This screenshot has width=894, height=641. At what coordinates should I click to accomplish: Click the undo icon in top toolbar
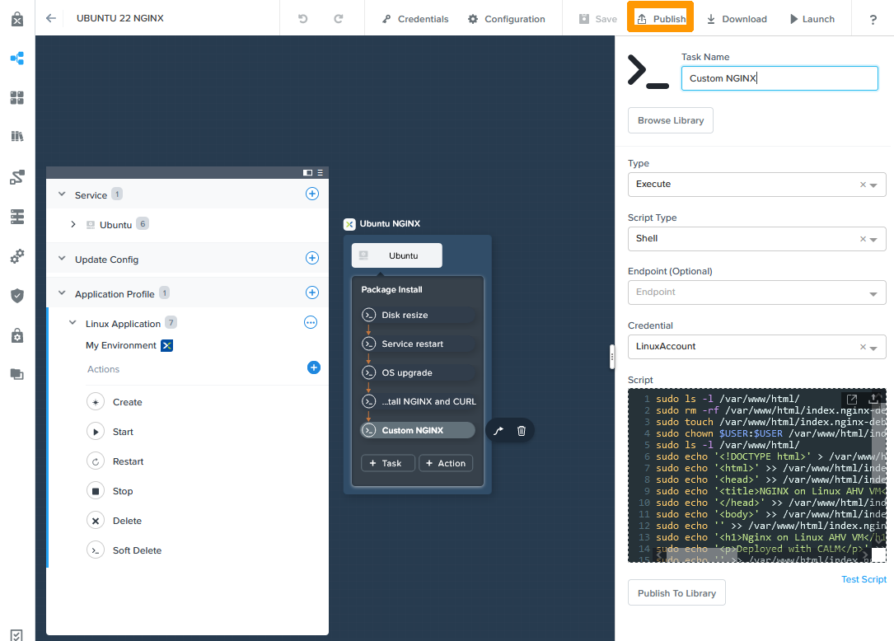coord(303,18)
